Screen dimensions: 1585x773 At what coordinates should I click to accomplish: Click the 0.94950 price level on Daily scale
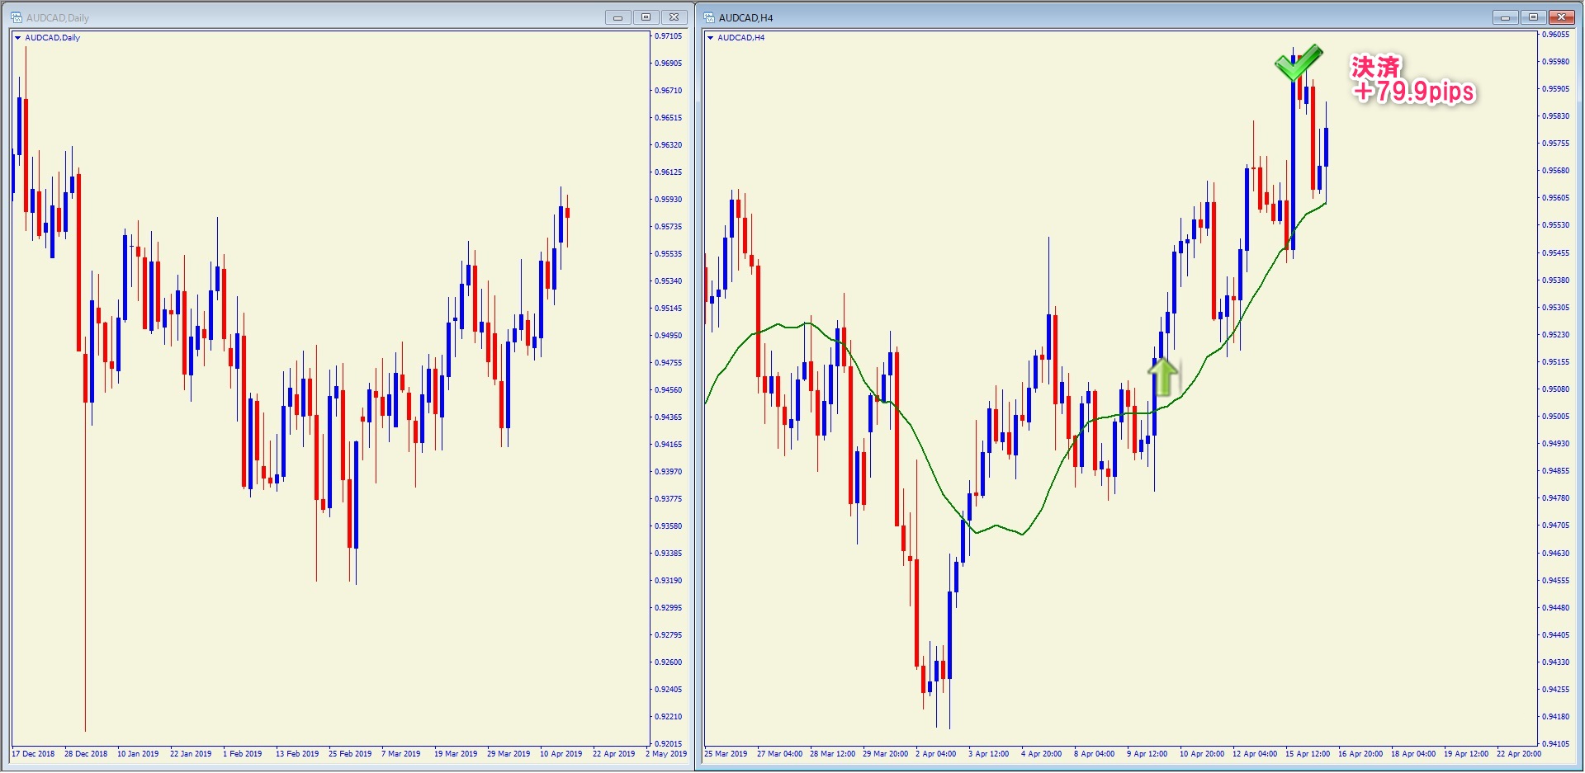669,336
